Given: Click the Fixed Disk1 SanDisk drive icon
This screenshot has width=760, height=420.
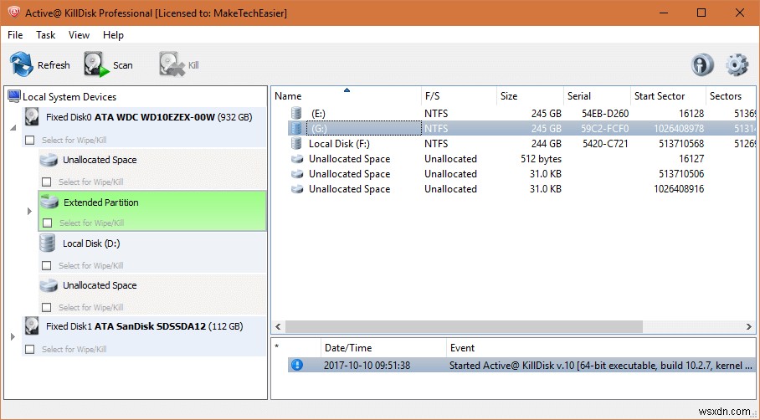Looking at the screenshot, I should click(x=32, y=326).
